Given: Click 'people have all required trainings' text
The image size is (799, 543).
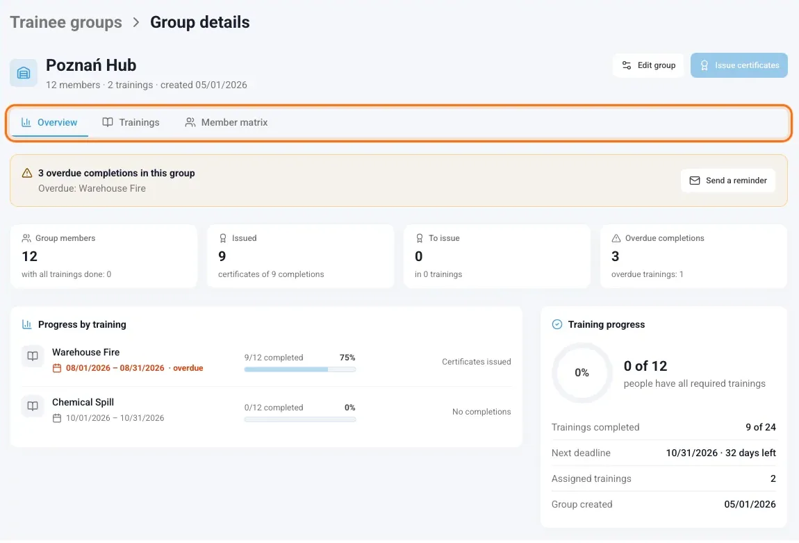Looking at the screenshot, I should [x=695, y=383].
